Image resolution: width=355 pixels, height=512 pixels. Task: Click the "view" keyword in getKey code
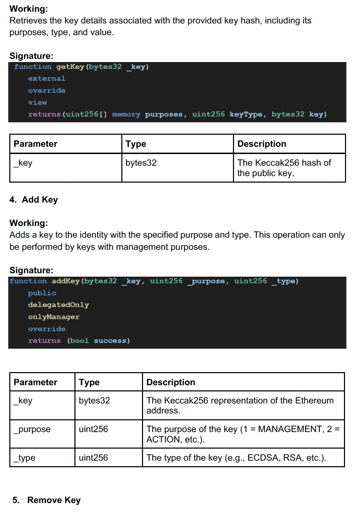pyautogui.click(x=37, y=102)
